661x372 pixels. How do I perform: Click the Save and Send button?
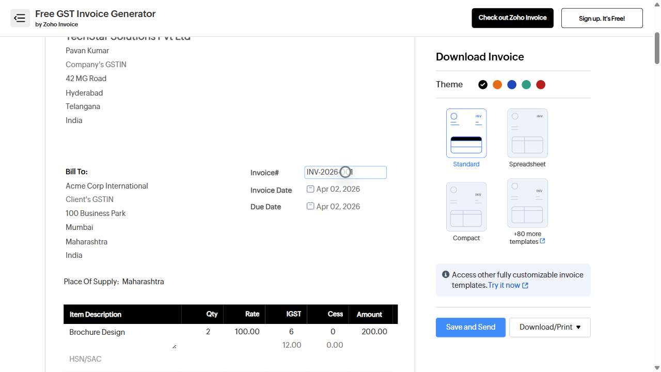470,327
